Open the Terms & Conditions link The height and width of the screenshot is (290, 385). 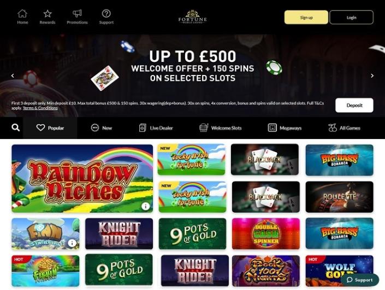tap(40, 108)
